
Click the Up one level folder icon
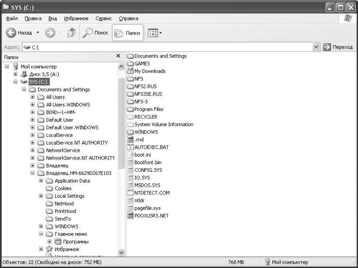(71, 33)
